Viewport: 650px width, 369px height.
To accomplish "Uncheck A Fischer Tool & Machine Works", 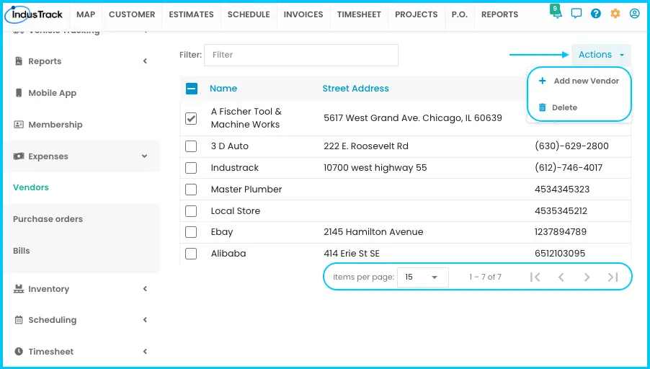I will 191,119.
